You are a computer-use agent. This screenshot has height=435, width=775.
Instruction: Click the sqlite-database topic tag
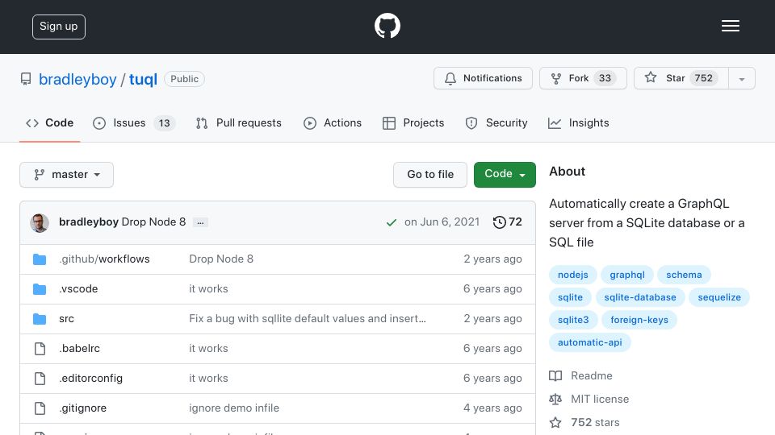tap(639, 297)
